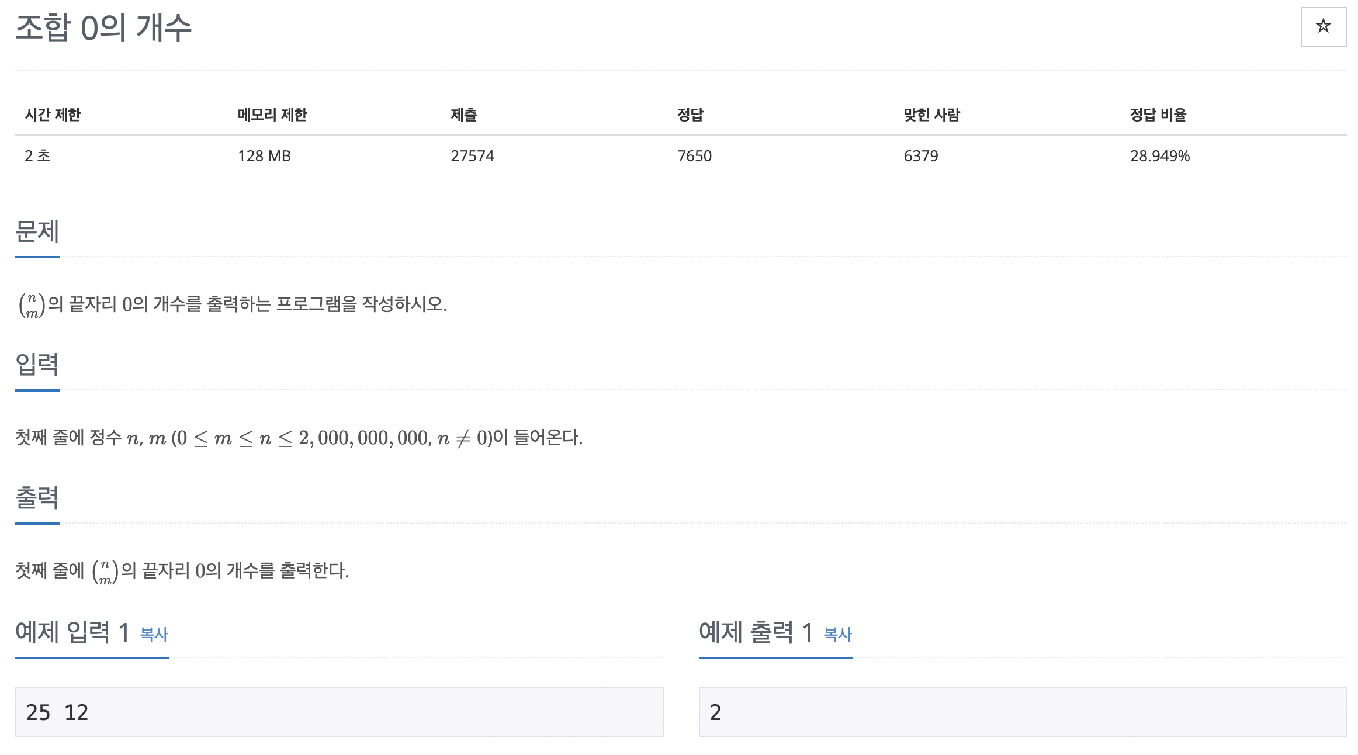
Task: Click the 예제 입력 1 heading
Action: click(x=72, y=632)
